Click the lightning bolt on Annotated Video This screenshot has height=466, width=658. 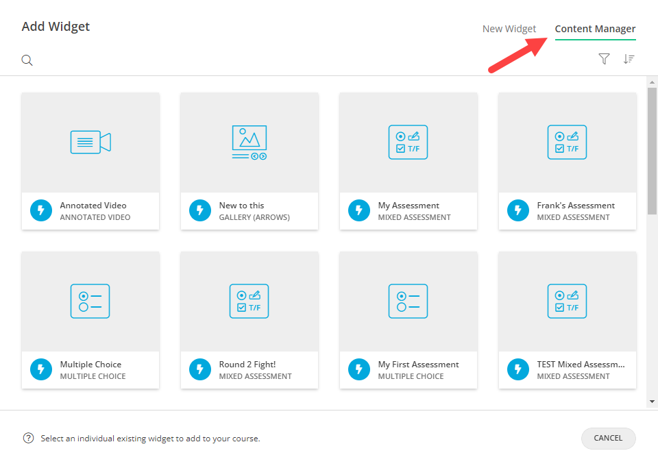(x=40, y=210)
